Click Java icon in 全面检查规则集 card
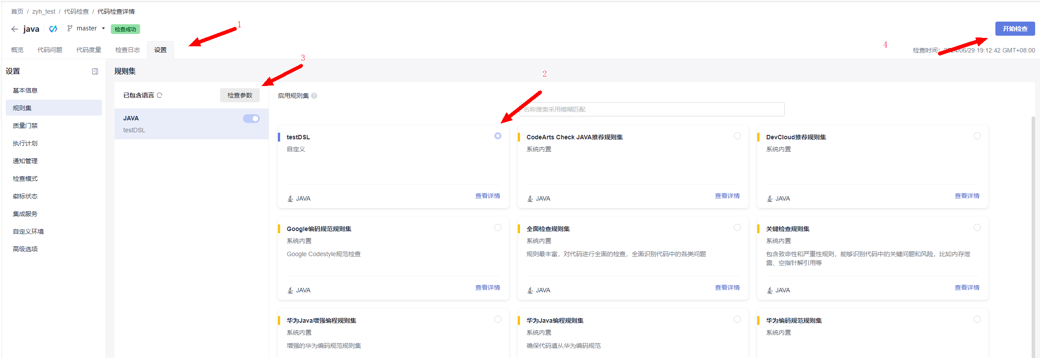 530,290
